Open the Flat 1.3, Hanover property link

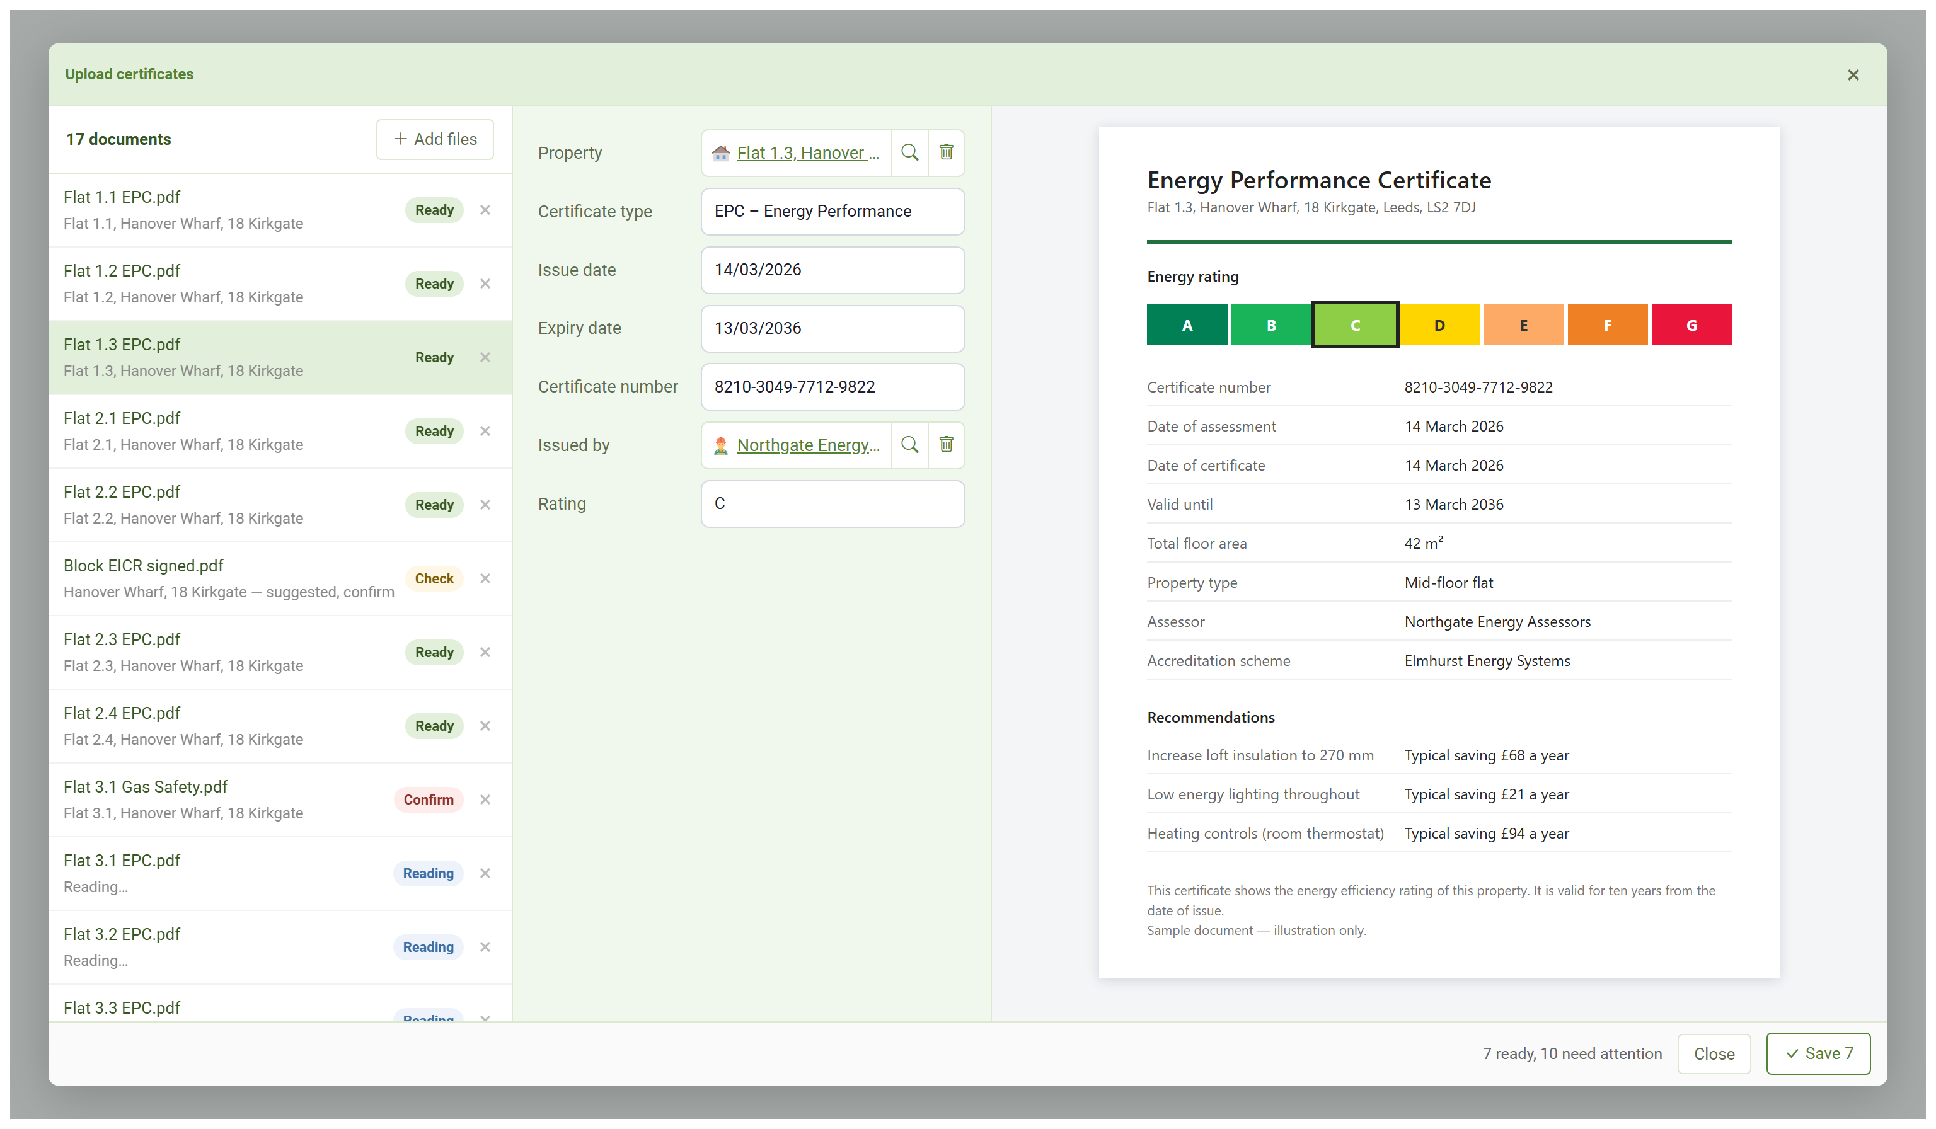[x=808, y=153]
